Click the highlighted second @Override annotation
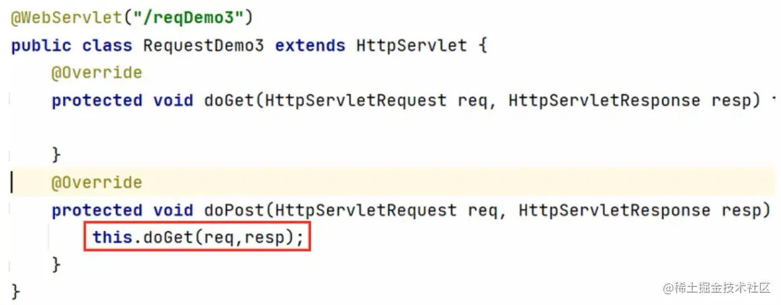The width and height of the screenshot is (781, 305). coord(97,183)
